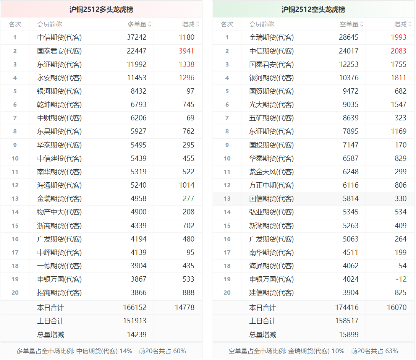This screenshot has height=360, width=416.
Task: Select 一德期货(代客) row
Action: [101, 266]
